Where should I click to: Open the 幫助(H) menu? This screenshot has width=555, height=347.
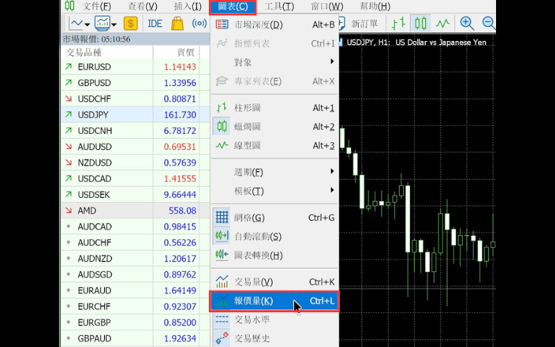375,6
